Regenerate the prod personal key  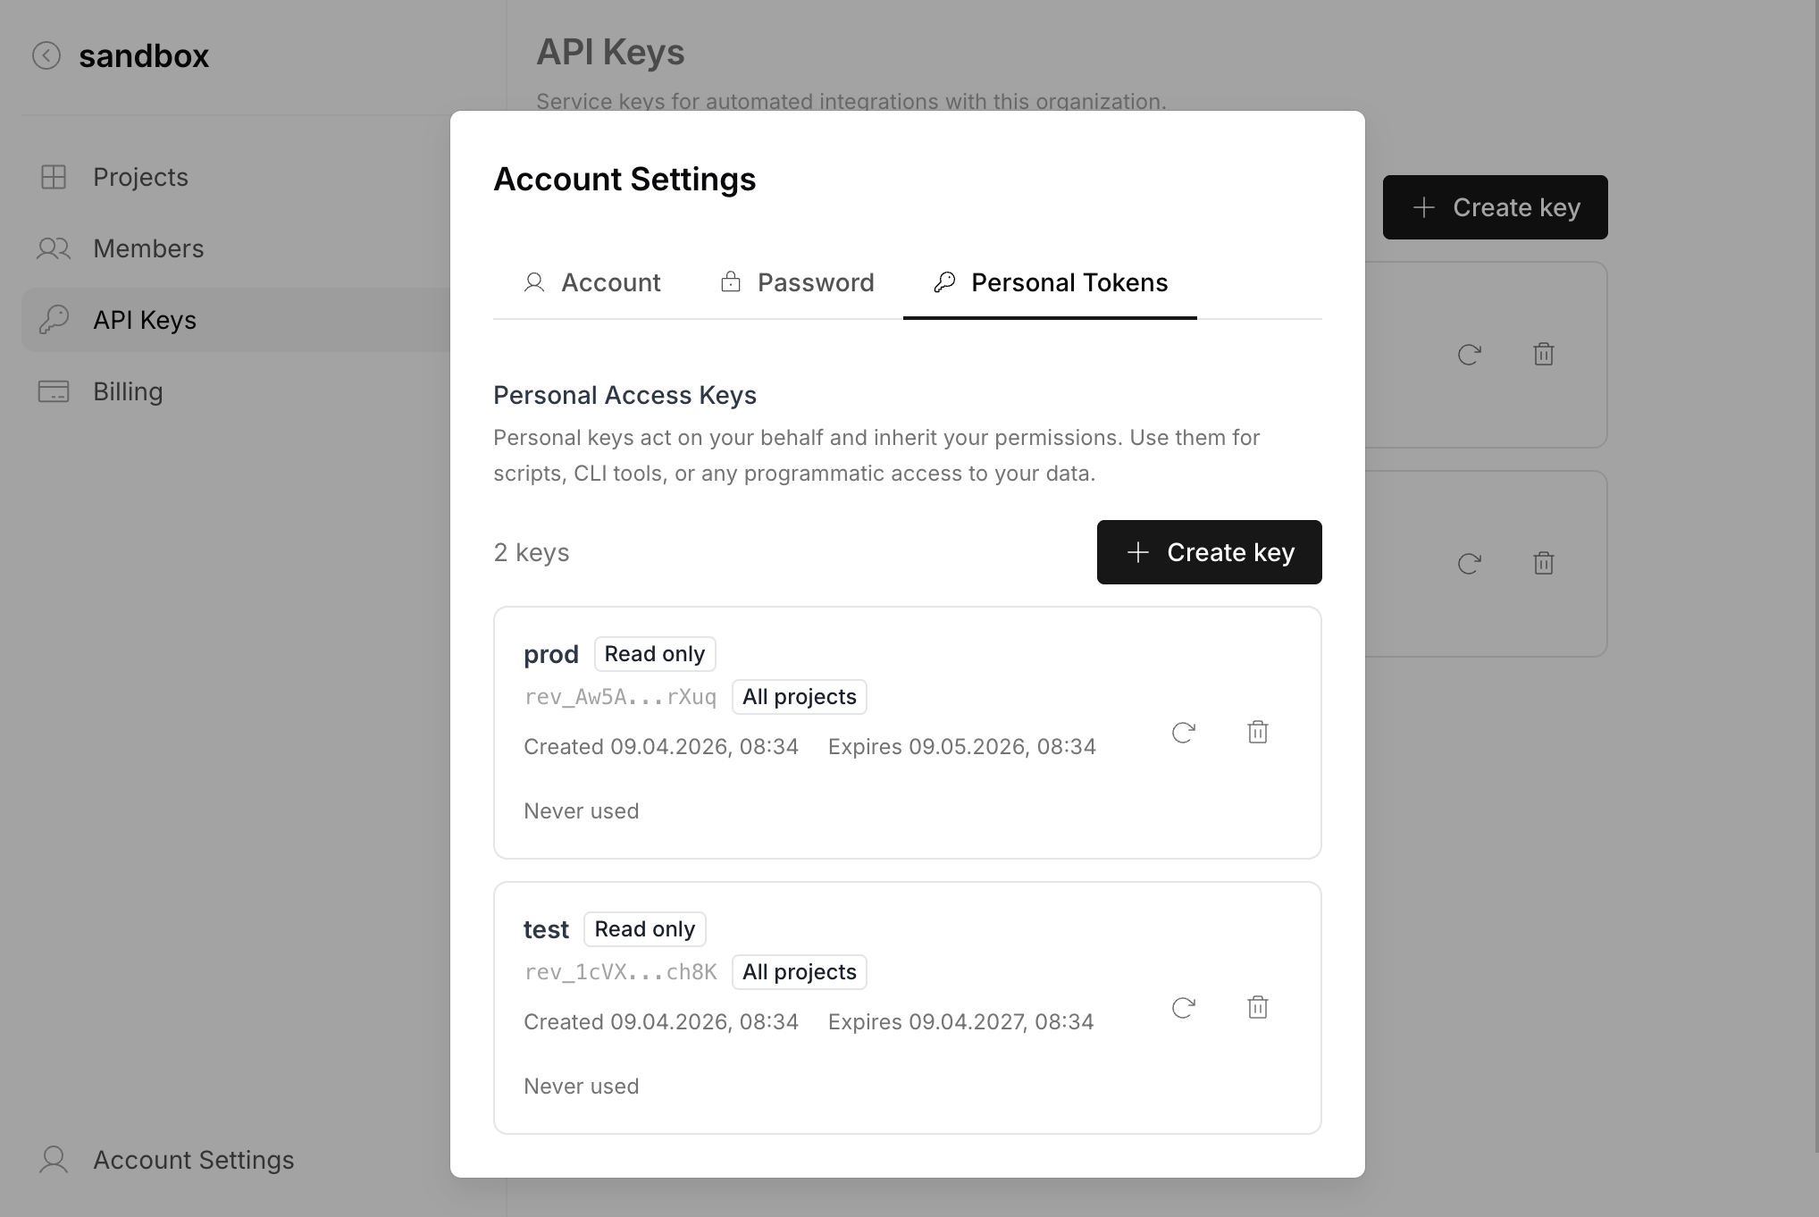tap(1183, 733)
